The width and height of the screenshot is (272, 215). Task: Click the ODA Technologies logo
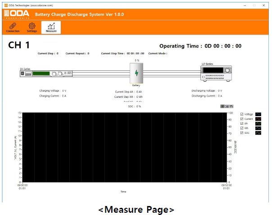click(x=16, y=14)
